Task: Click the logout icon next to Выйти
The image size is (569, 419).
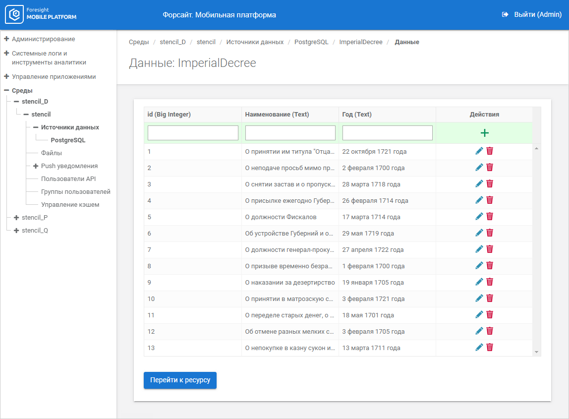Action: 505,15
